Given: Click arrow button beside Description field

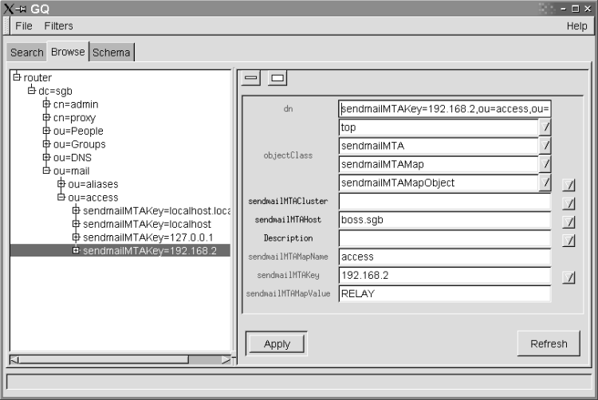Looking at the screenshot, I should point(568,239).
